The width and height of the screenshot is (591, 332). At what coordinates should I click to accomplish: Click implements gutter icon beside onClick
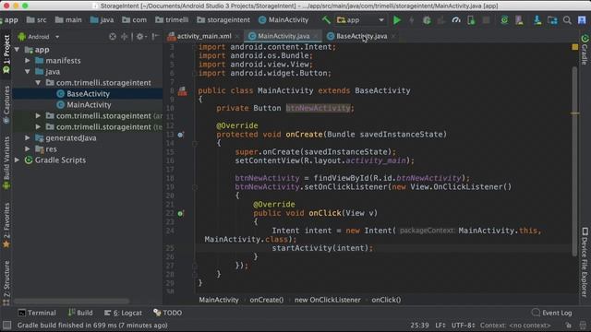point(181,213)
